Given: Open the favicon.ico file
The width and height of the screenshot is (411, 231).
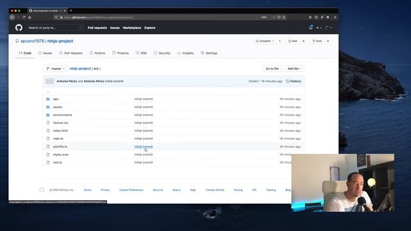Looking at the screenshot, I should click(60, 123).
